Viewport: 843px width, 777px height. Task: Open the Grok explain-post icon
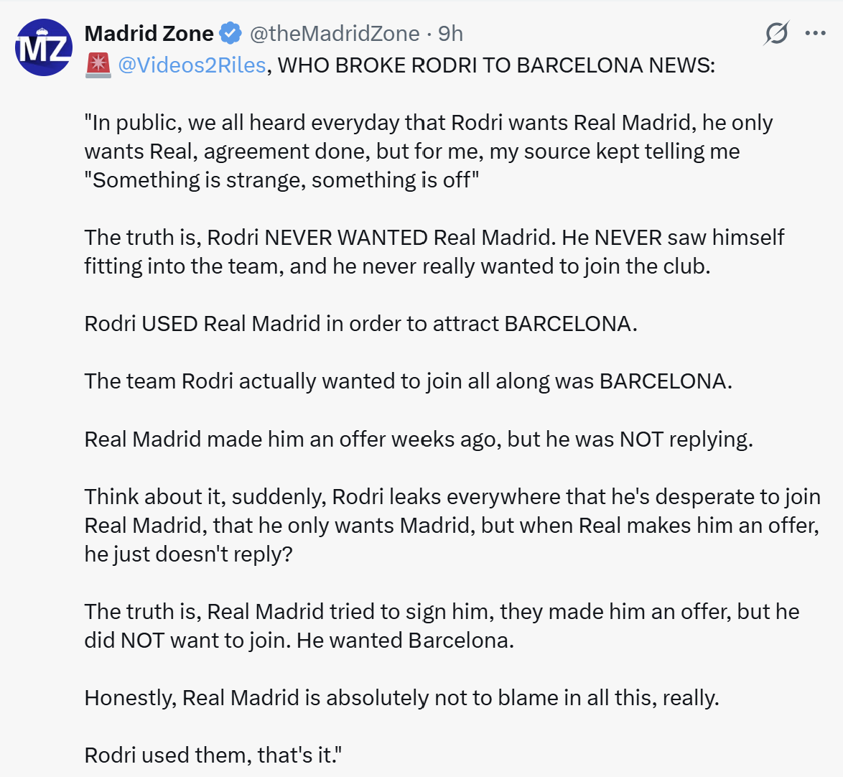[776, 33]
